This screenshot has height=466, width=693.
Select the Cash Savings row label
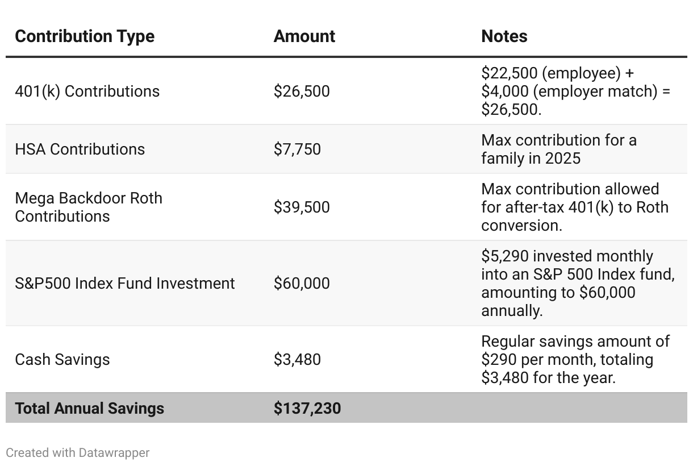[x=62, y=360]
